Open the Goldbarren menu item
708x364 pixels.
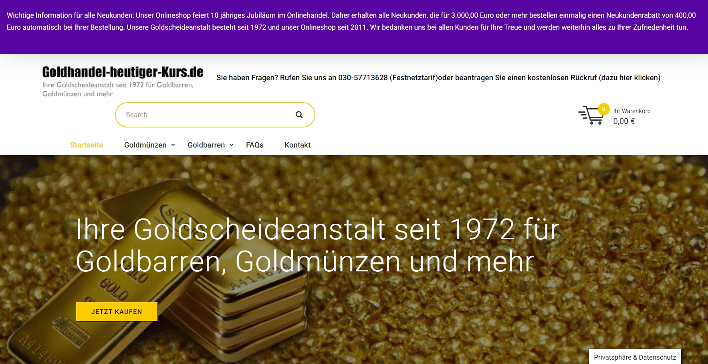click(x=206, y=145)
